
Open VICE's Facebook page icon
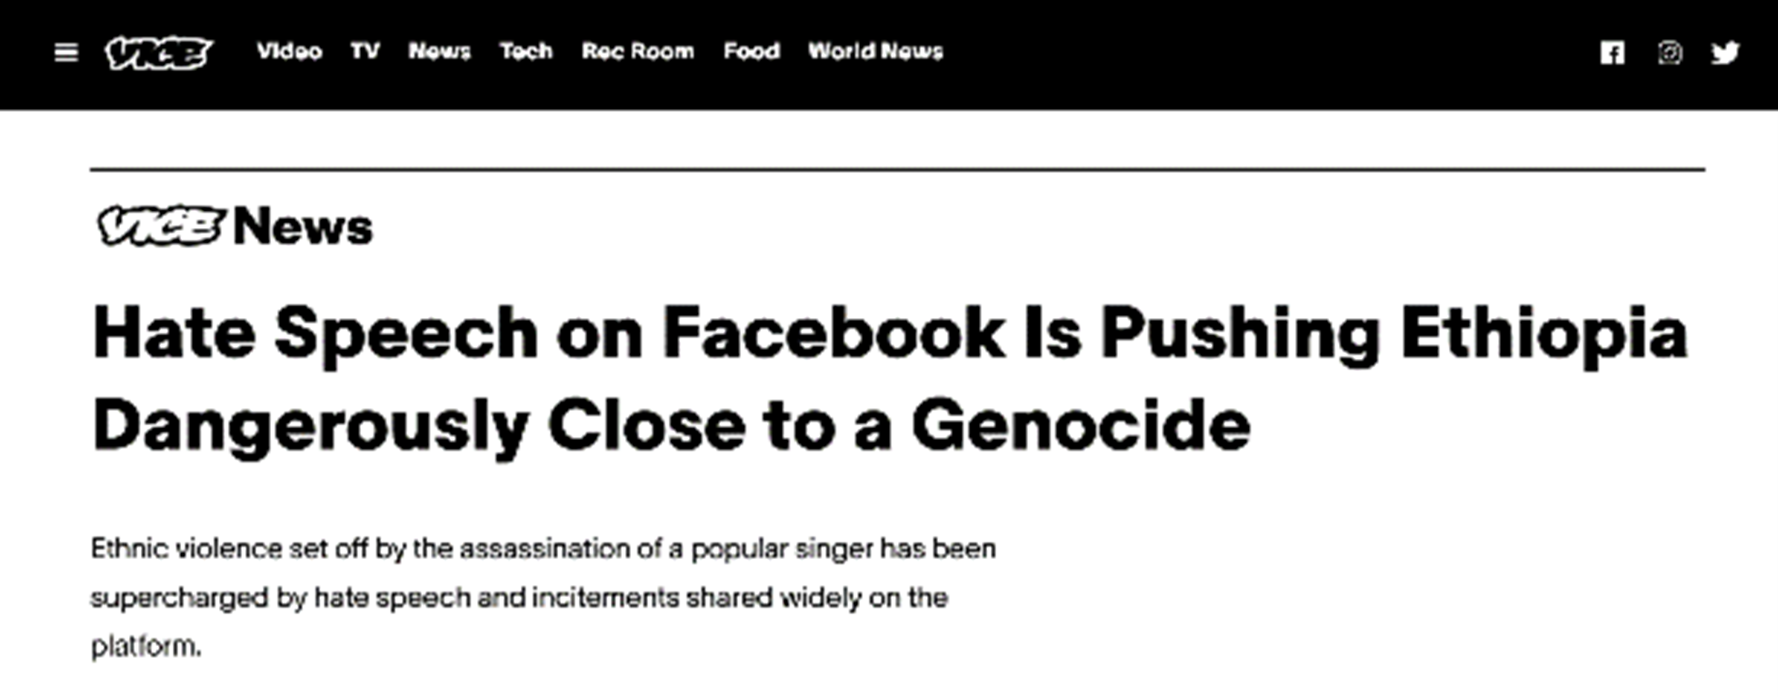point(1612,53)
